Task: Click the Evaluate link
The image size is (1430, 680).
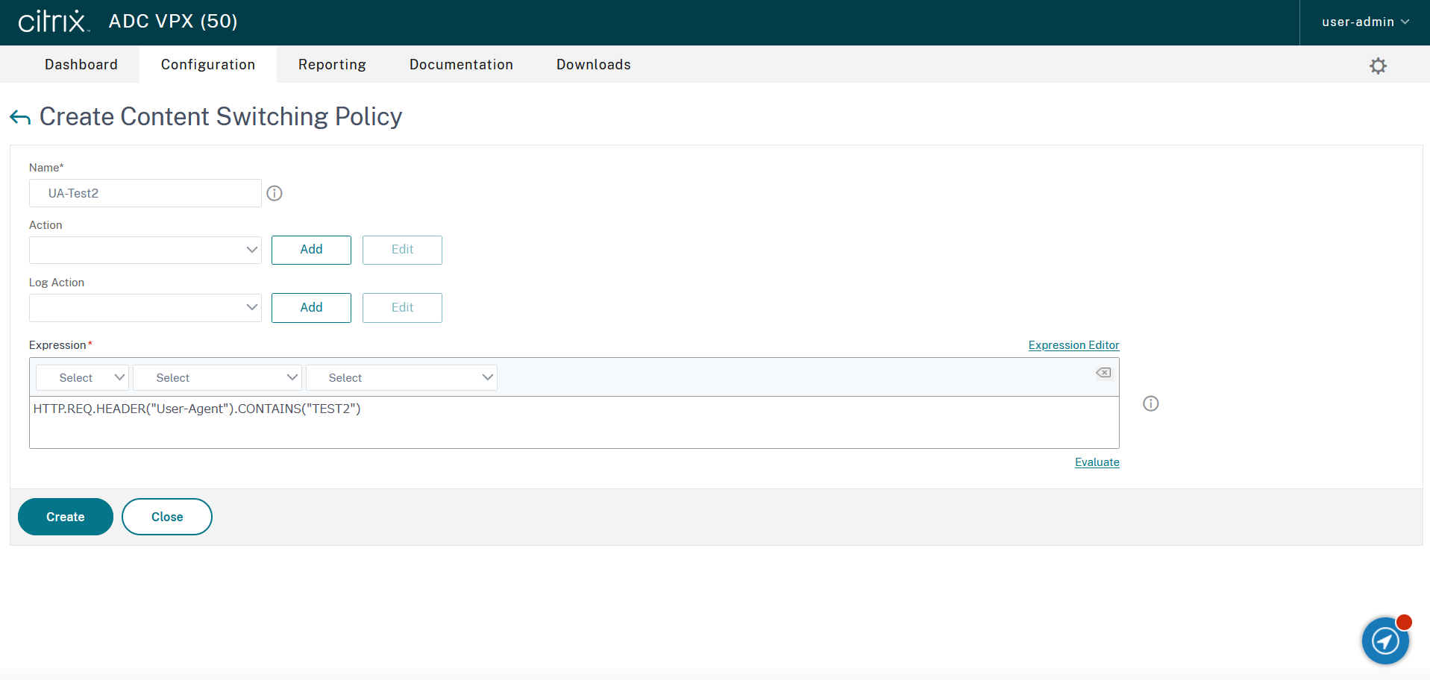Action: click(1097, 462)
